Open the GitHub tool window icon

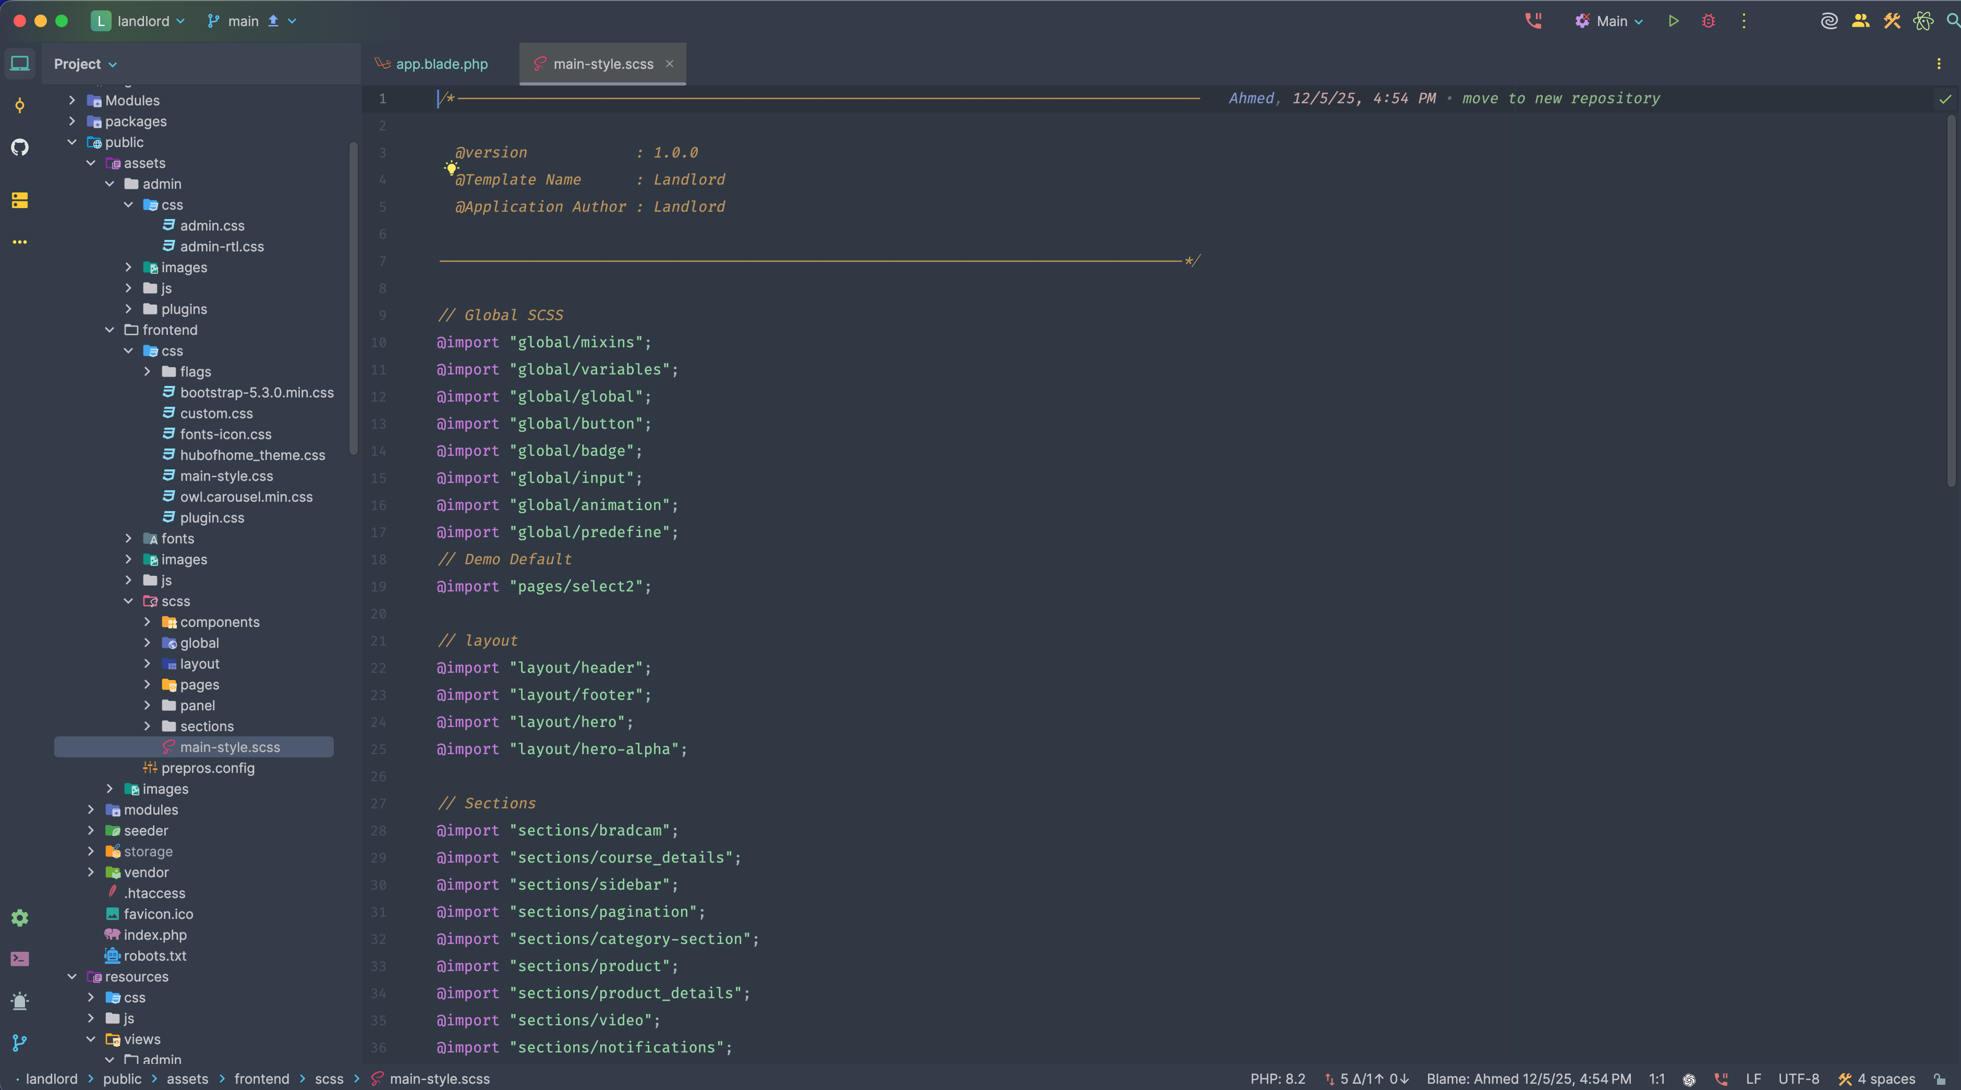[x=19, y=147]
